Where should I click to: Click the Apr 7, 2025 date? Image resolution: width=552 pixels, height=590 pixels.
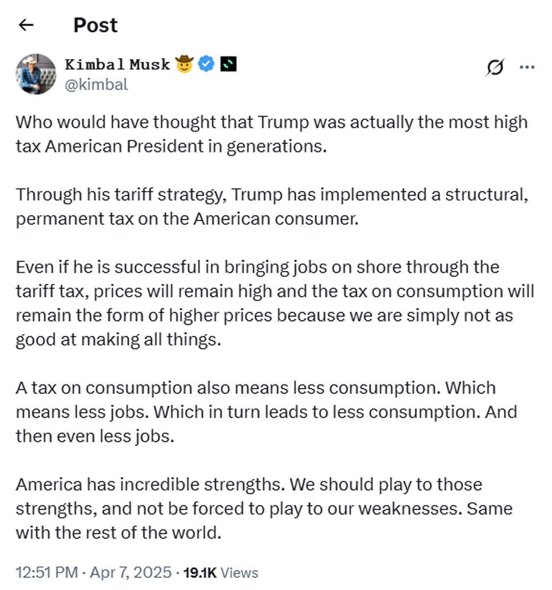click(x=131, y=572)
